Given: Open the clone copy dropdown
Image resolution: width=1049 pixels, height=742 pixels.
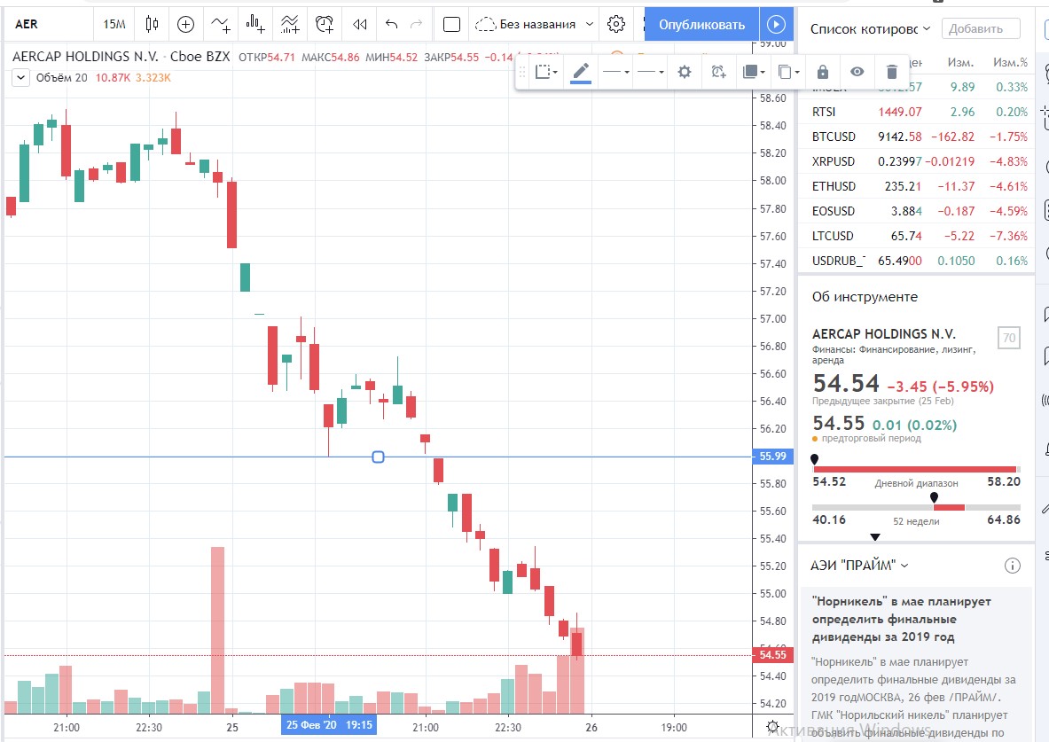Looking at the screenshot, I should coord(788,72).
